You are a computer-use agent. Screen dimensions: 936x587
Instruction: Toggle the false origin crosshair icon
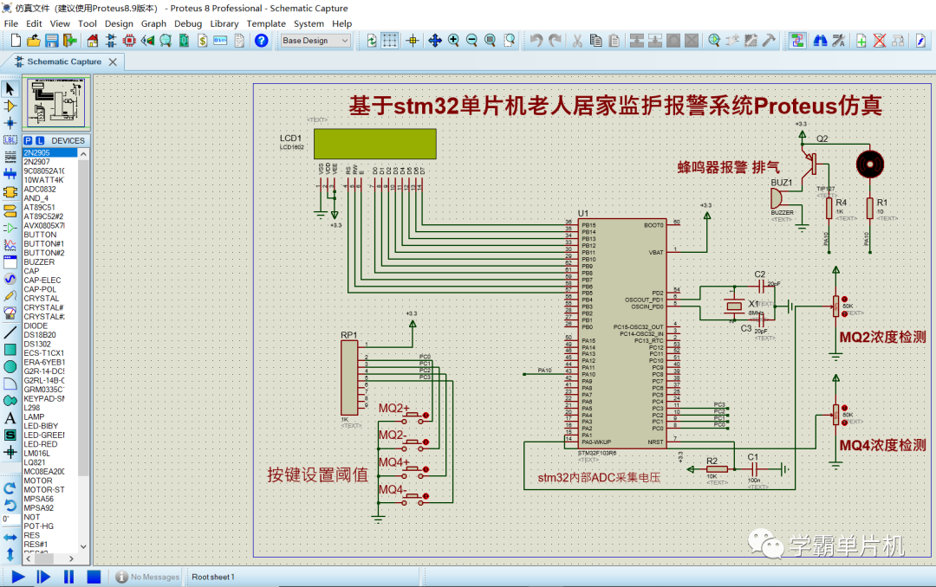tap(413, 41)
